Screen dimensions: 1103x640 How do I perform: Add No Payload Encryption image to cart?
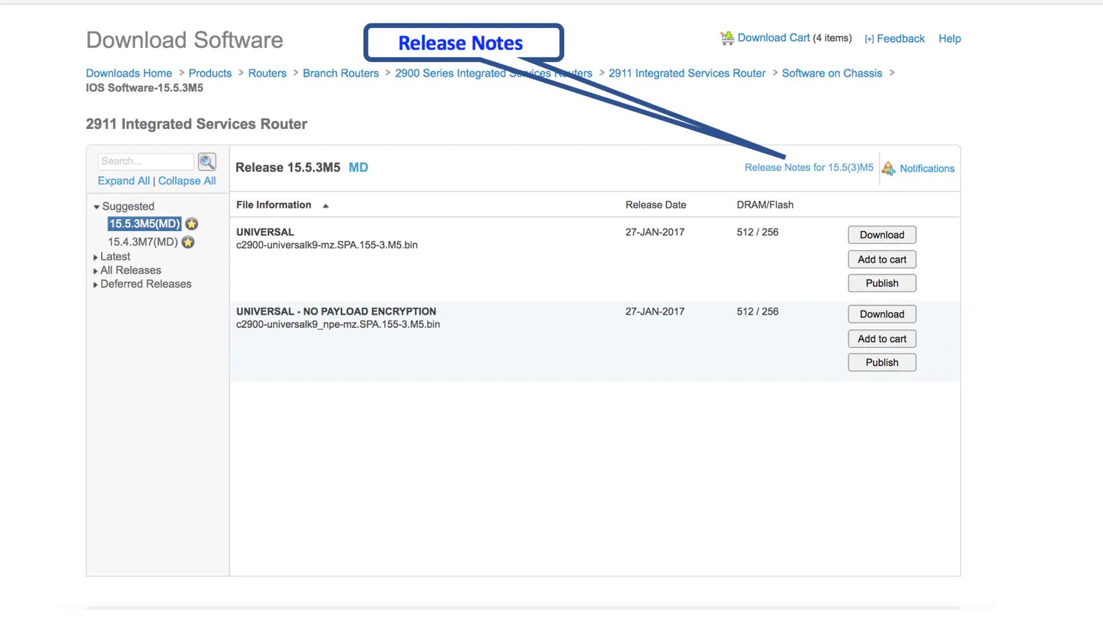882,339
